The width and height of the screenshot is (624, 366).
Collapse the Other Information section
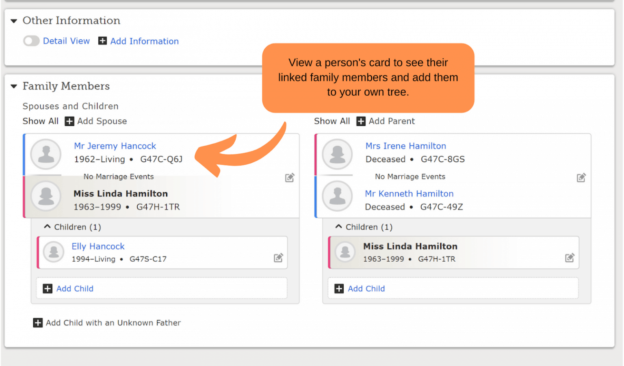coord(14,21)
